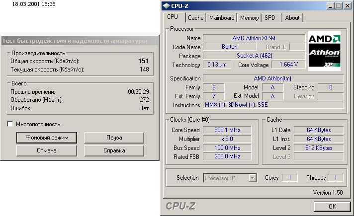Open the About tab
Screen dimensions: 354x216
pos(292,18)
